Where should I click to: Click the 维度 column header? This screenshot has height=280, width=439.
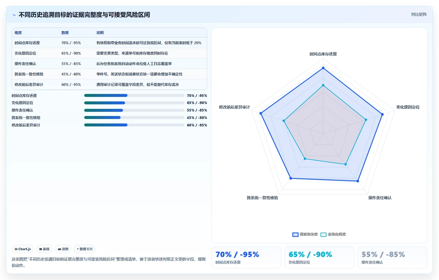pos(18,33)
